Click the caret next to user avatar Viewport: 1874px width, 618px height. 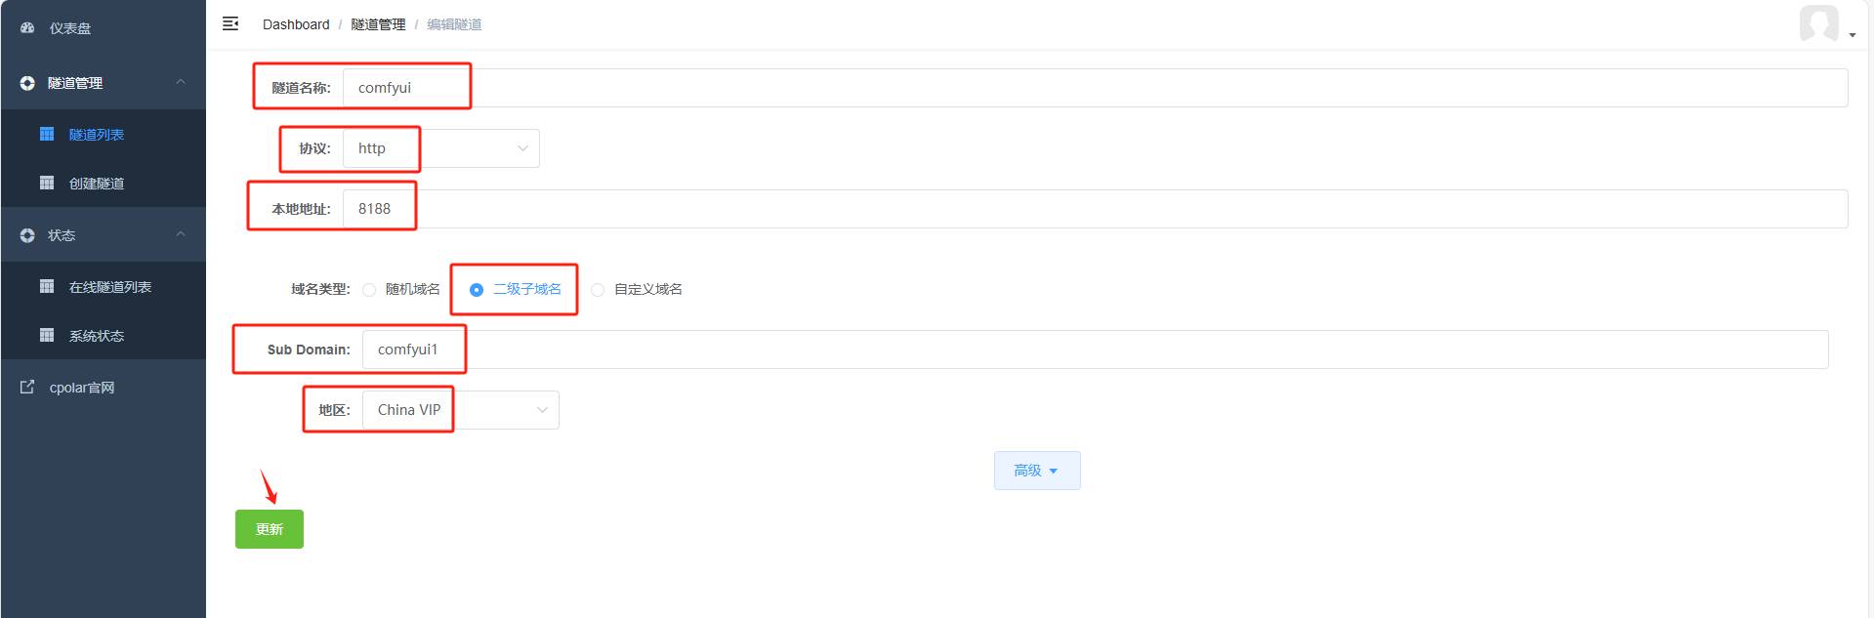tap(1853, 35)
